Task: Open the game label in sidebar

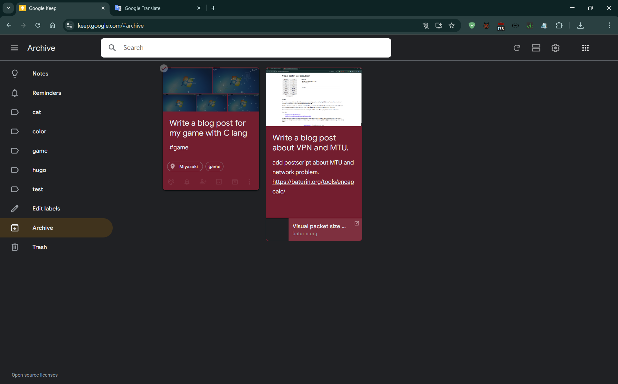Action: click(40, 151)
